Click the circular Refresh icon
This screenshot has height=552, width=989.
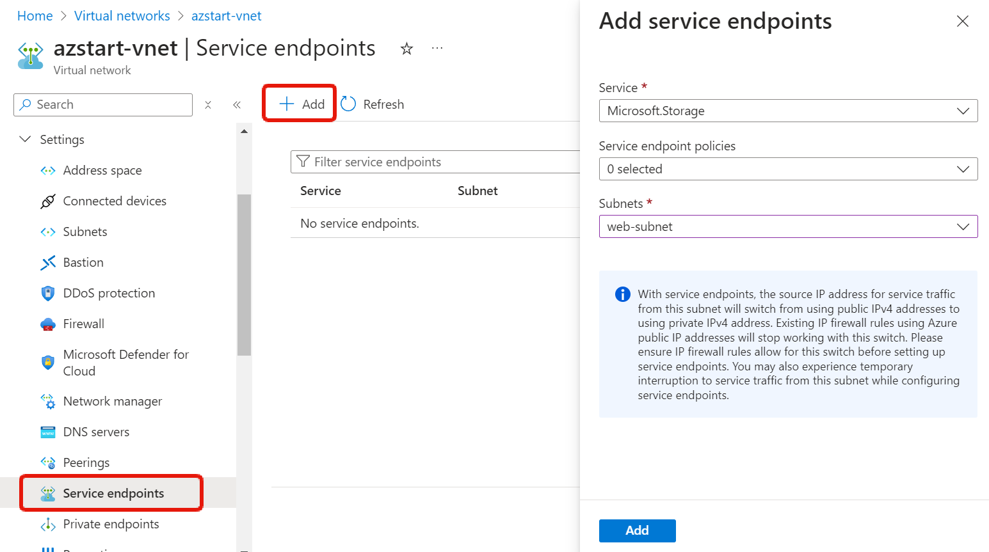[348, 104]
